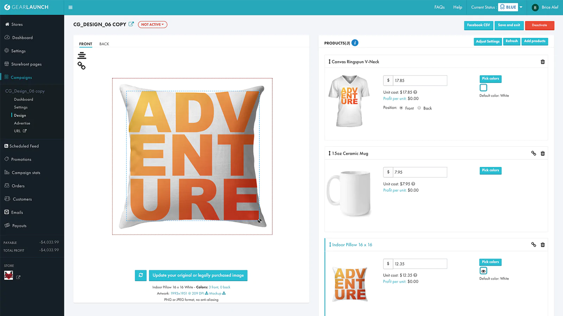
Task: Click the link icon on 15oz Ceramic Mug
Action: click(533, 153)
